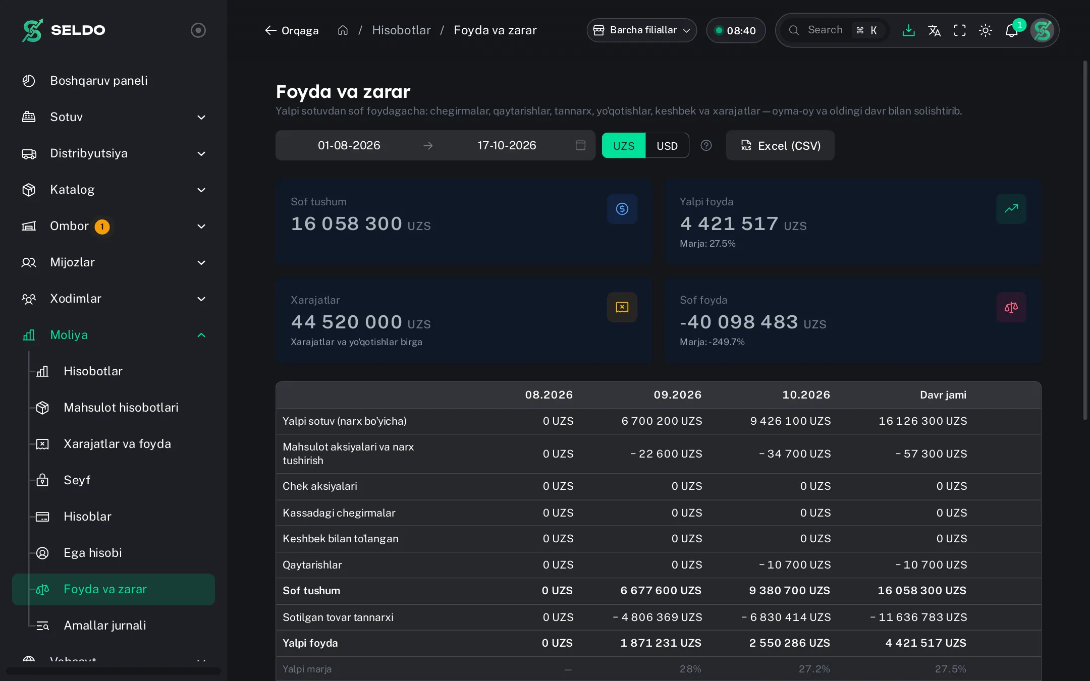Screen dimensions: 1090x681
Task: Click Sof tushum dollar icon
Action: coord(622,209)
